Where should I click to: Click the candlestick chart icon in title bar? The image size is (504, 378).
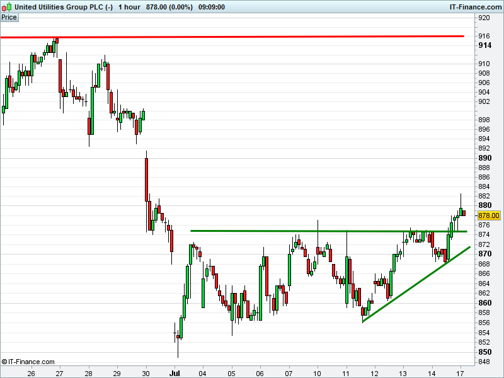[x=6, y=7]
